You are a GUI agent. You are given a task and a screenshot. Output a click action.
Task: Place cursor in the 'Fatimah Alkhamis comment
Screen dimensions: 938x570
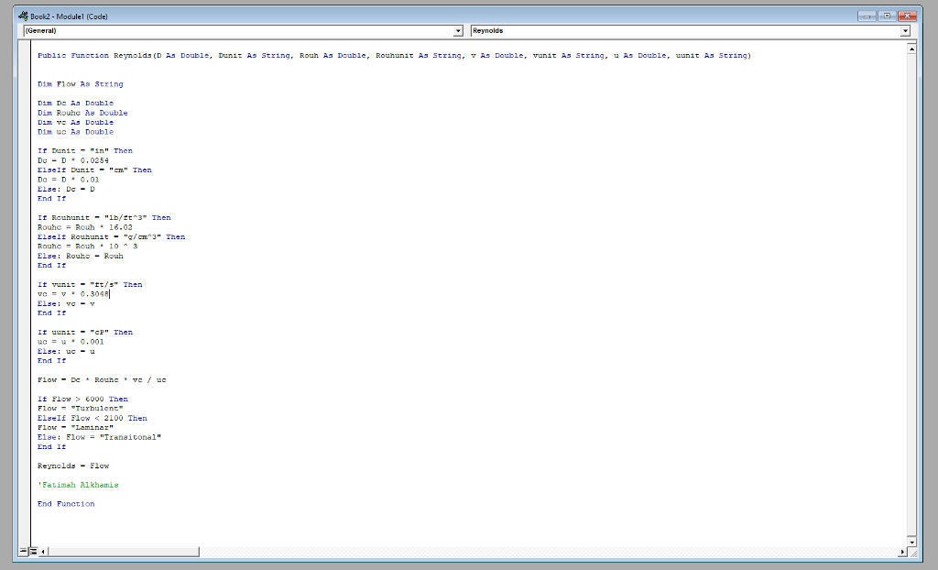pos(78,484)
